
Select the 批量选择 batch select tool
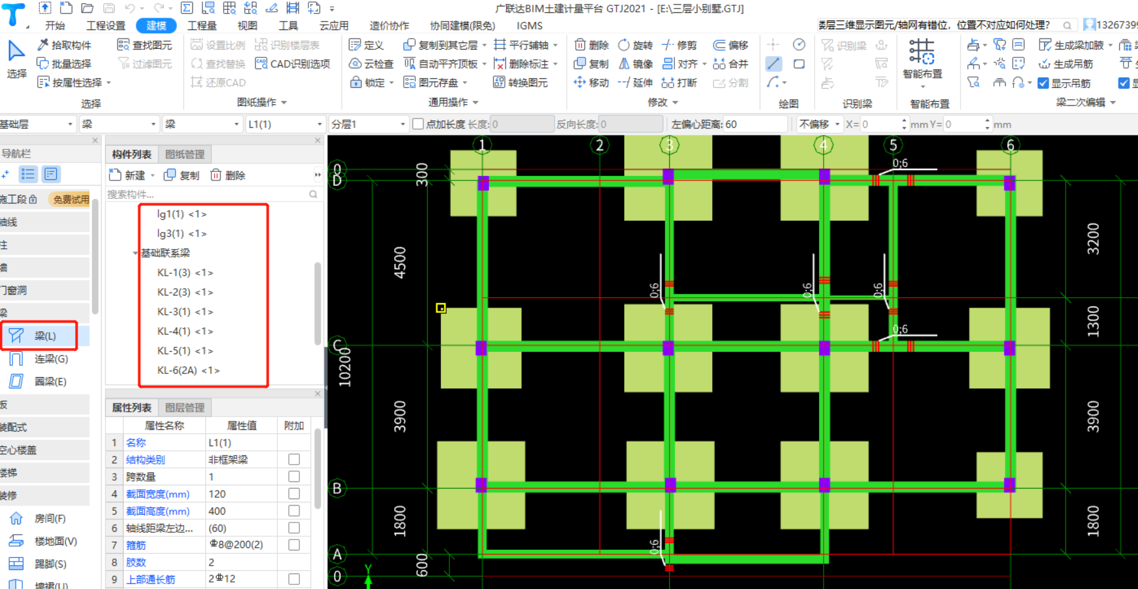64,64
